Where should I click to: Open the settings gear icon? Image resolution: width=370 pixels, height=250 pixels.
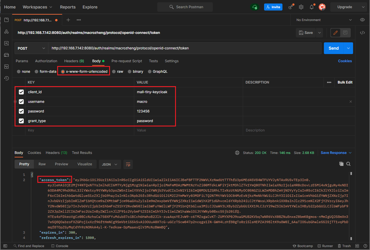(301, 7)
